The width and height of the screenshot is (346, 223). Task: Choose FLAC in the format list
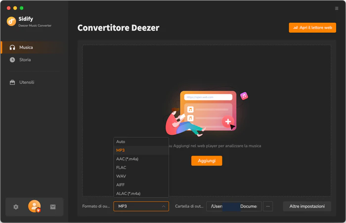click(x=141, y=167)
